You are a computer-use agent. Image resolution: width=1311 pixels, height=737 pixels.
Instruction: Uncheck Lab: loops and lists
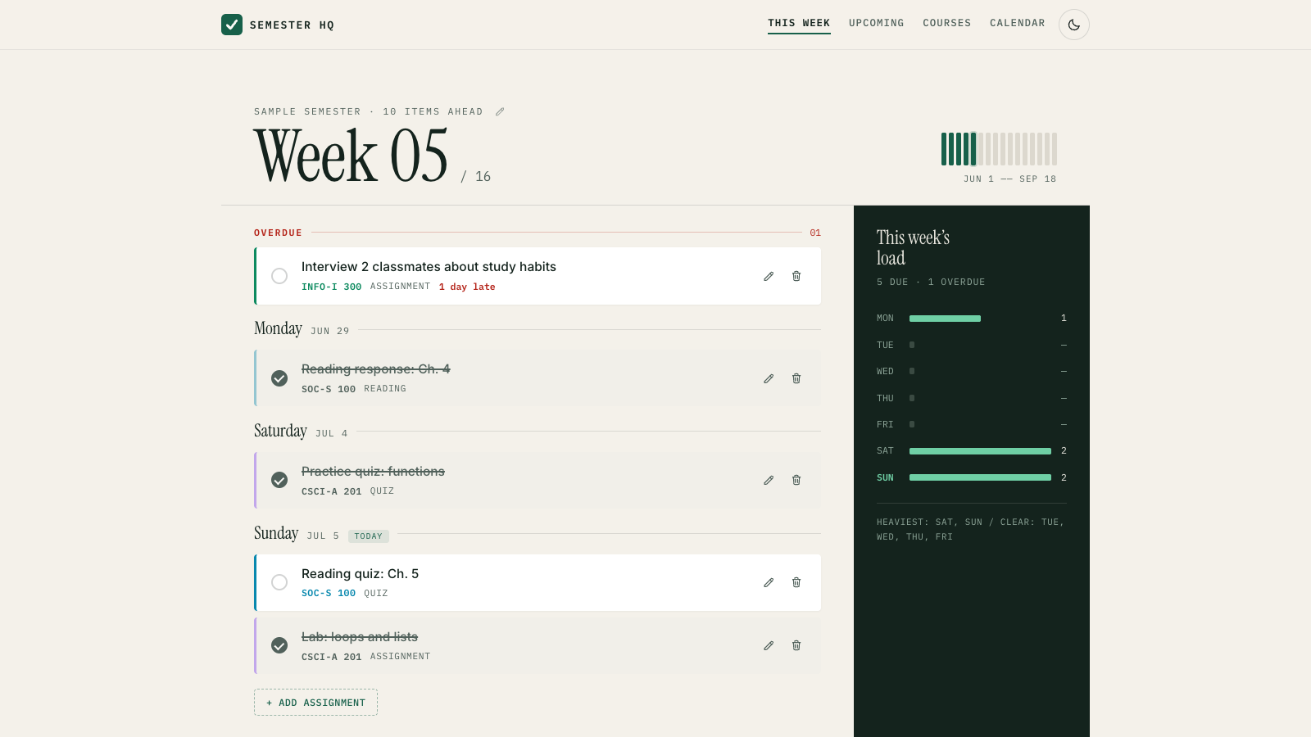tap(279, 645)
